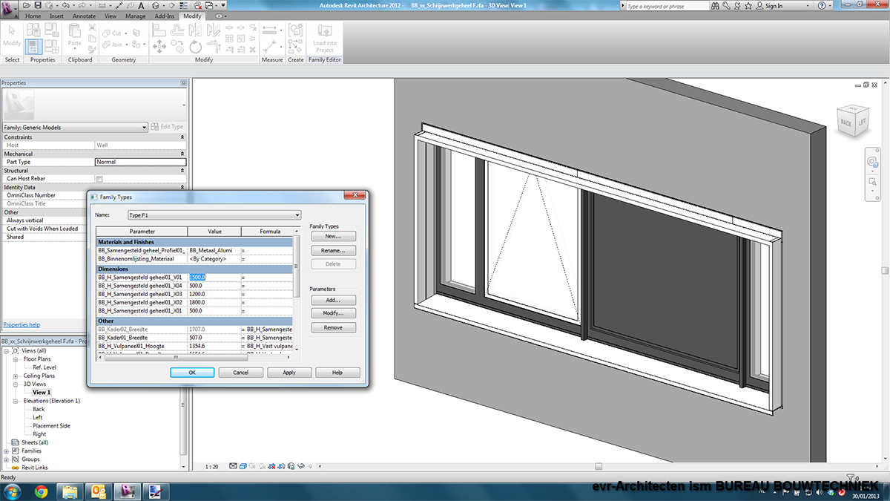
Task: Expand the Groups node in Project Browser
Action: coord(7,459)
